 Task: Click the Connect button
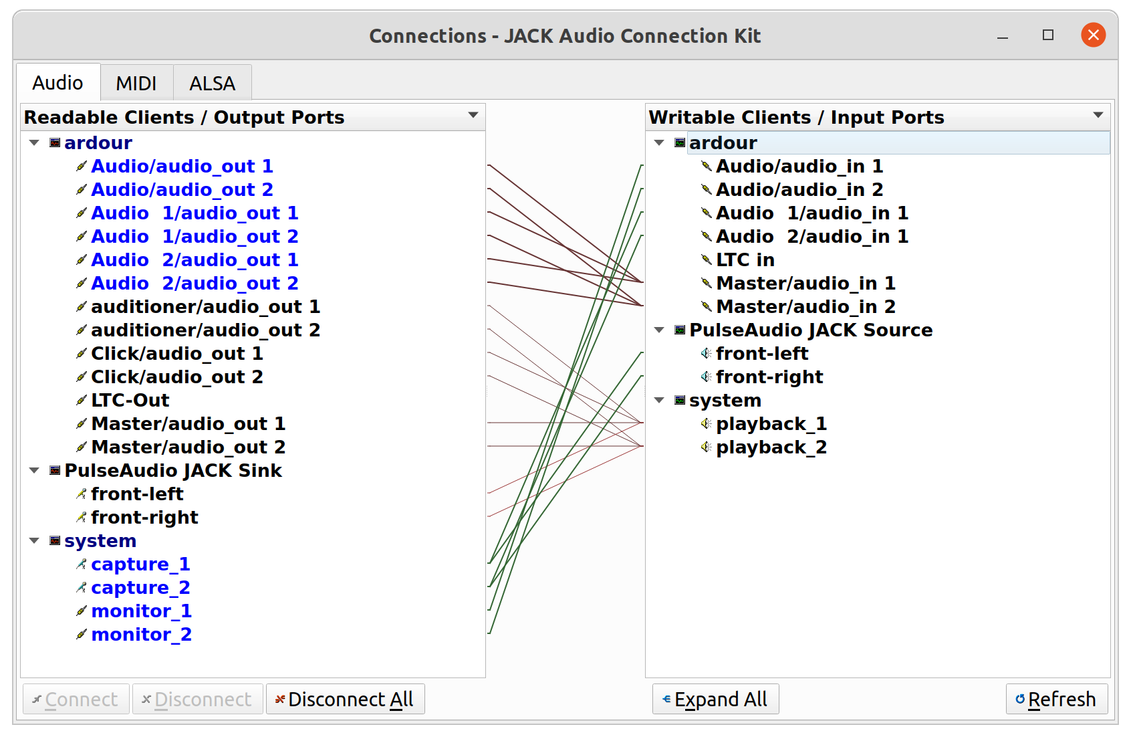pyautogui.click(x=76, y=699)
